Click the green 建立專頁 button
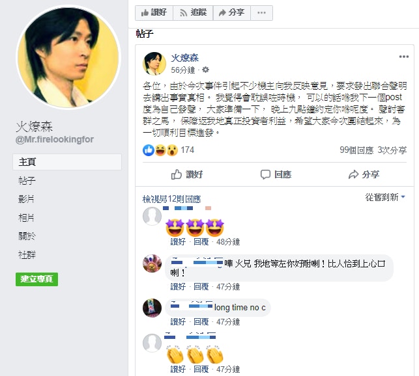The height and width of the screenshot is (376, 419). coord(37,279)
